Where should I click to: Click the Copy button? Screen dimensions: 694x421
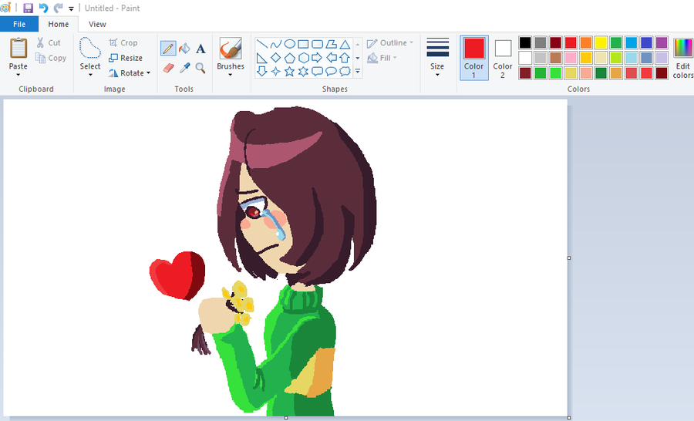coord(51,58)
